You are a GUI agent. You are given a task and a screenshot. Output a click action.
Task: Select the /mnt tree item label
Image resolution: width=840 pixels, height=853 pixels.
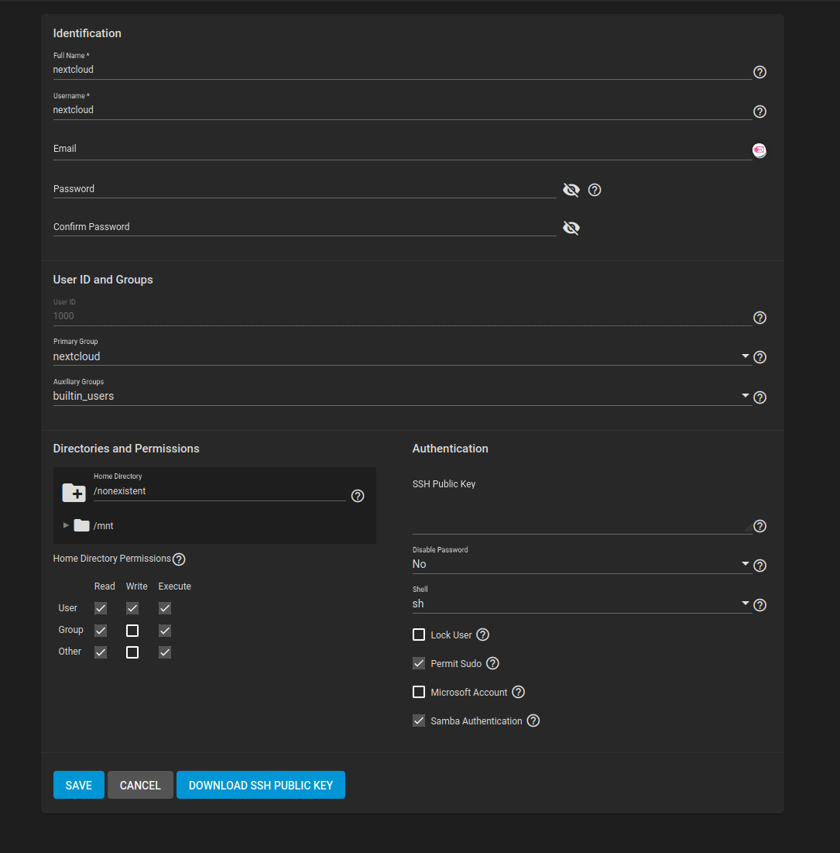pyautogui.click(x=103, y=526)
